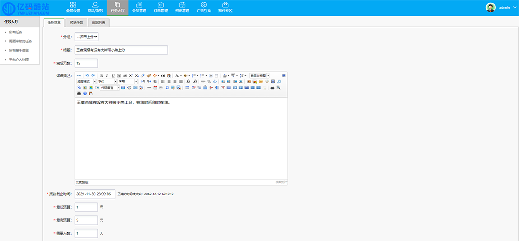This screenshot has width=519, height=241.
Task: Insert a link using the anchor icon
Action: (215, 81)
